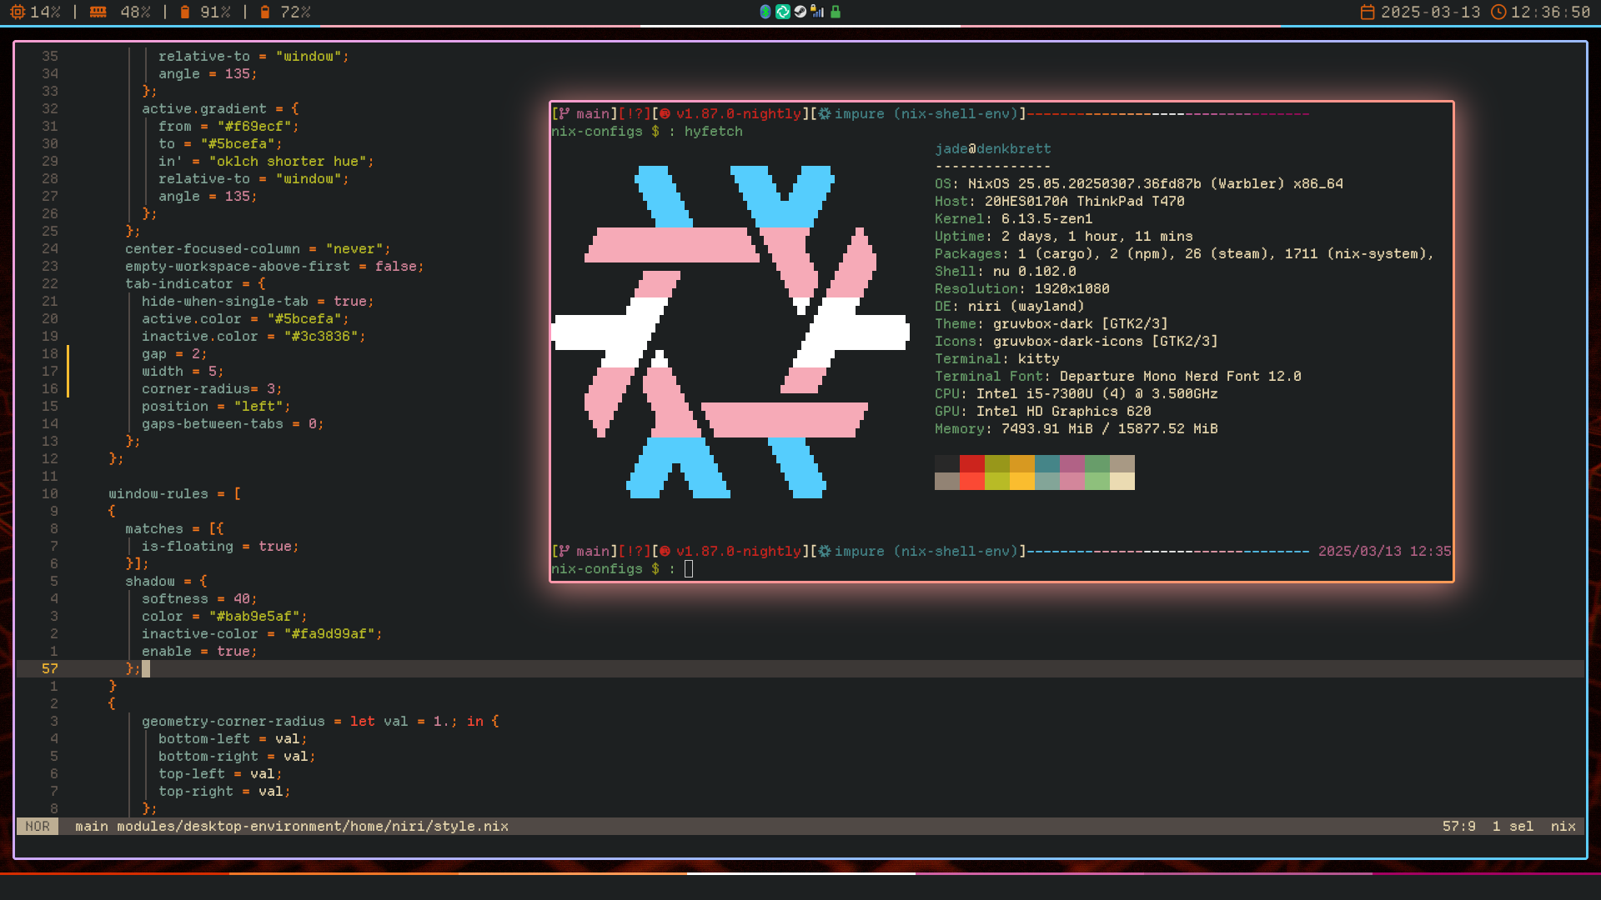Click the green padlock tray icon
This screenshot has height=900, width=1601.
[x=836, y=12]
